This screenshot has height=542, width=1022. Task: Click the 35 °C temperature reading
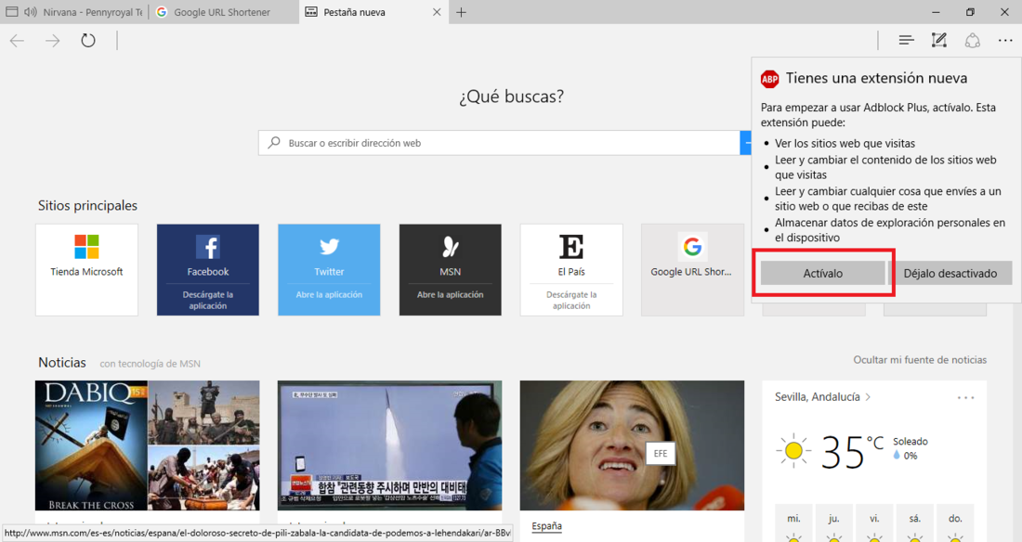point(852,451)
